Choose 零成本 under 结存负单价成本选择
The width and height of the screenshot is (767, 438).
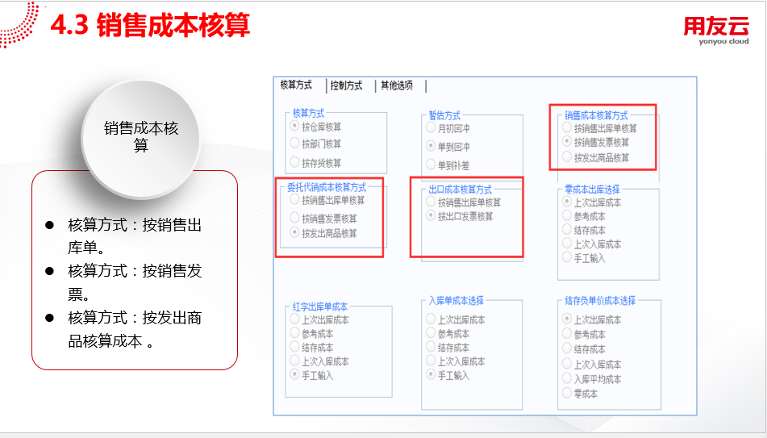567,394
